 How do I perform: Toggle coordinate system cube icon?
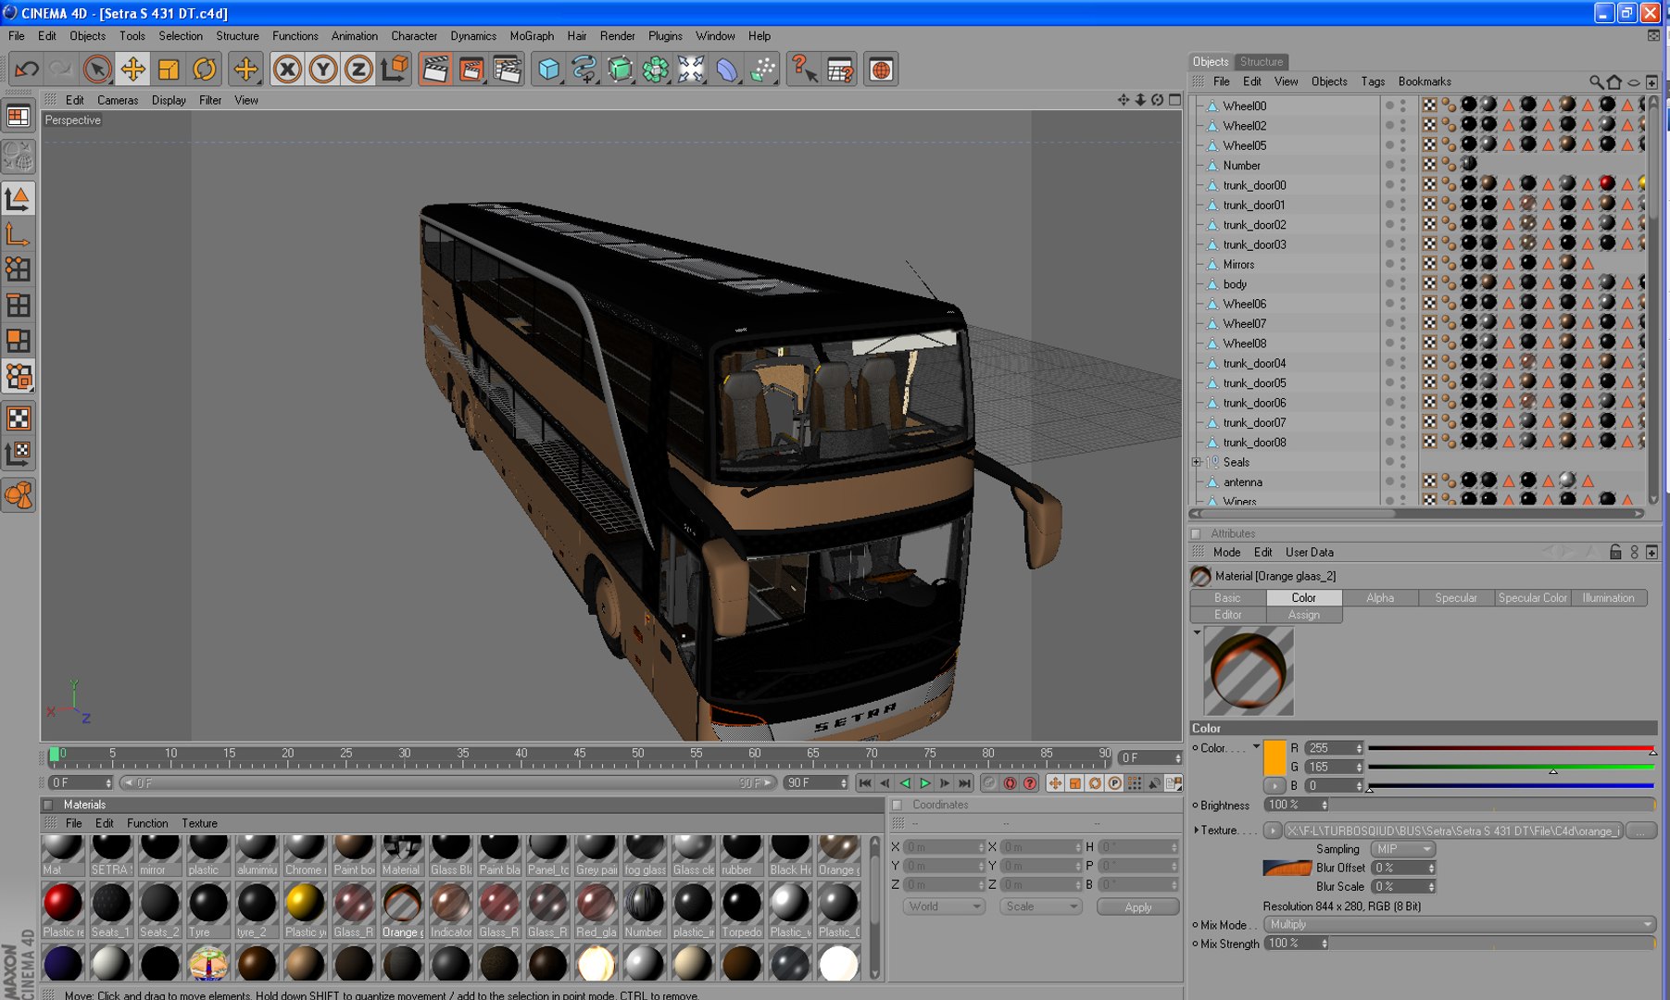395,69
